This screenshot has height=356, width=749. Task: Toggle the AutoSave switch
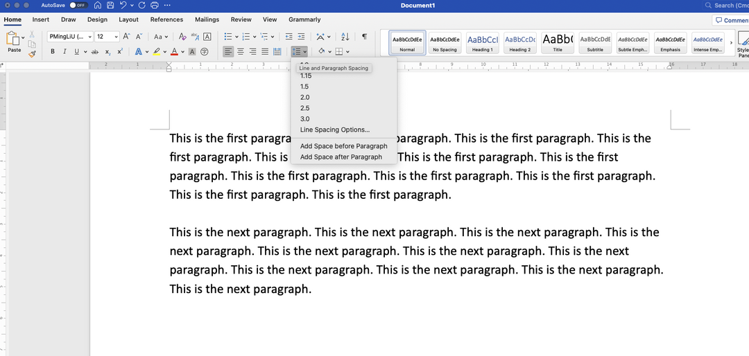tap(77, 6)
